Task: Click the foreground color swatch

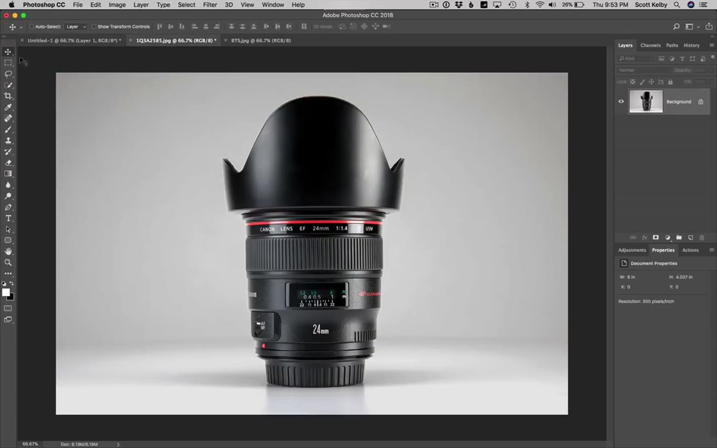Action: point(6,292)
